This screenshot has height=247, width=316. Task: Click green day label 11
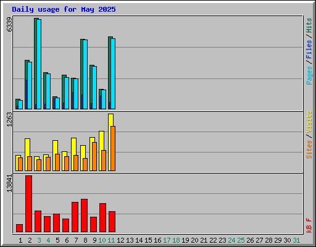point(111,240)
